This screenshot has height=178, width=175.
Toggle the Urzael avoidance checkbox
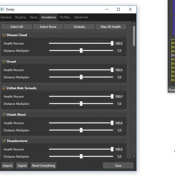pos(4,62)
